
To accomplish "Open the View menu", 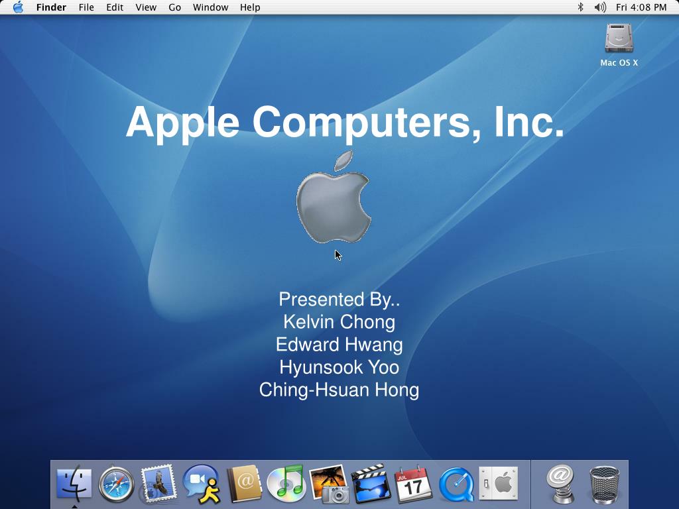I will coord(146,7).
